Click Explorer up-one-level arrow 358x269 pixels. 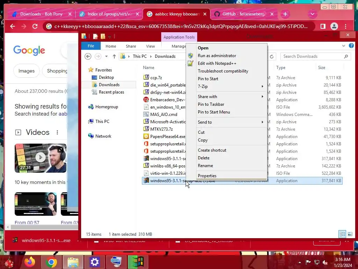114,56
